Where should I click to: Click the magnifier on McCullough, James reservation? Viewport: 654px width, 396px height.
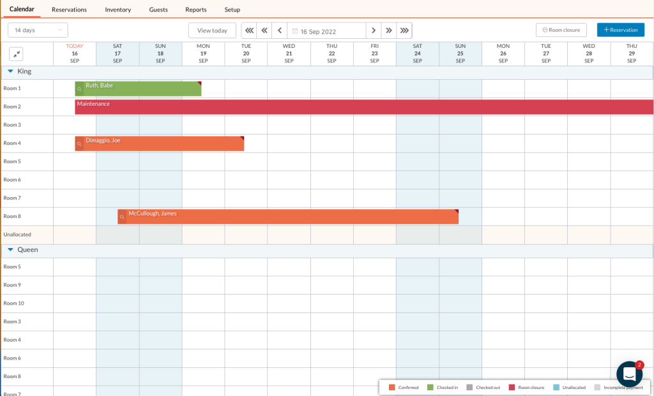click(x=121, y=217)
